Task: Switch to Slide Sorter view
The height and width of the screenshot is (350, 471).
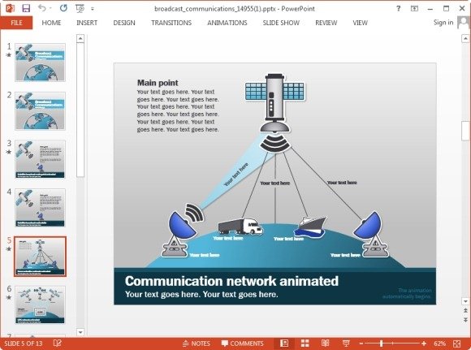Action: [305, 343]
